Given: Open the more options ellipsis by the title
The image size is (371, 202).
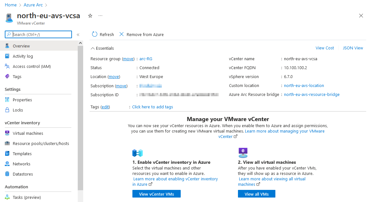Looking at the screenshot, I should (100, 16).
